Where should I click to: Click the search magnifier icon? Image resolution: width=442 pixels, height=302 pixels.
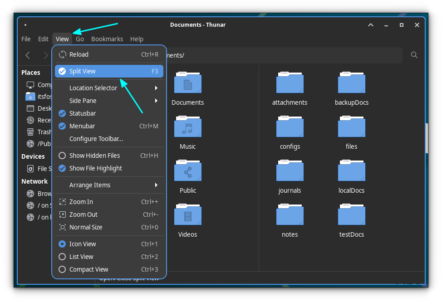[414, 55]
